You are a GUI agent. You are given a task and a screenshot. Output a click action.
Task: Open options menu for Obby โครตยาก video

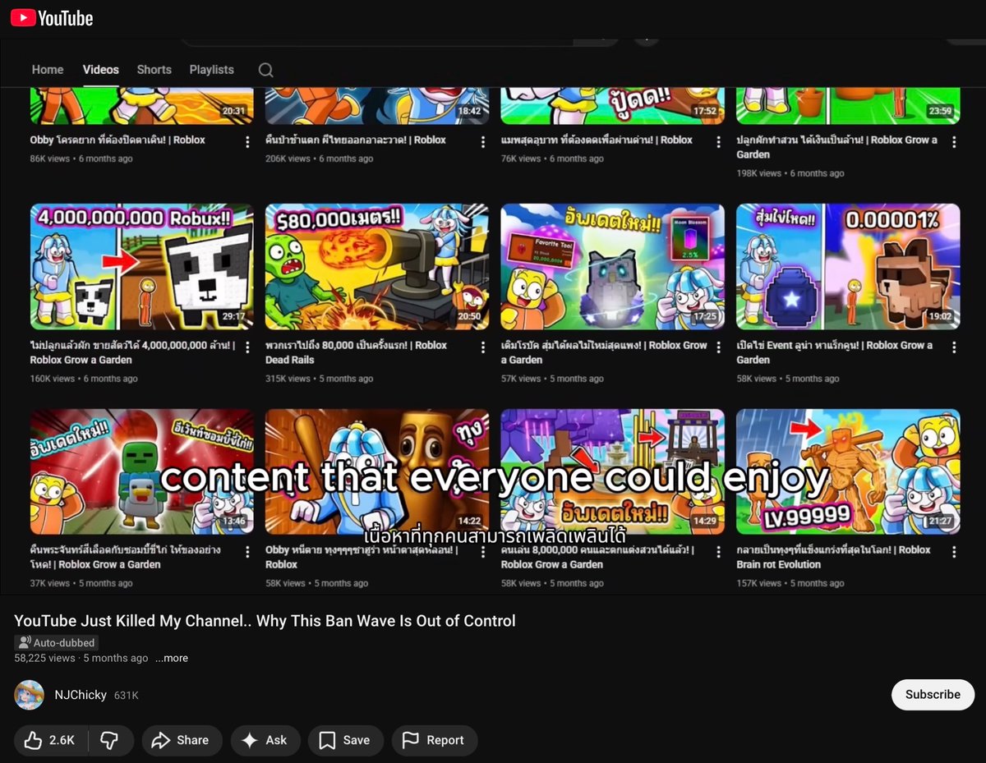pyautogui.click(x=247, y=142)
